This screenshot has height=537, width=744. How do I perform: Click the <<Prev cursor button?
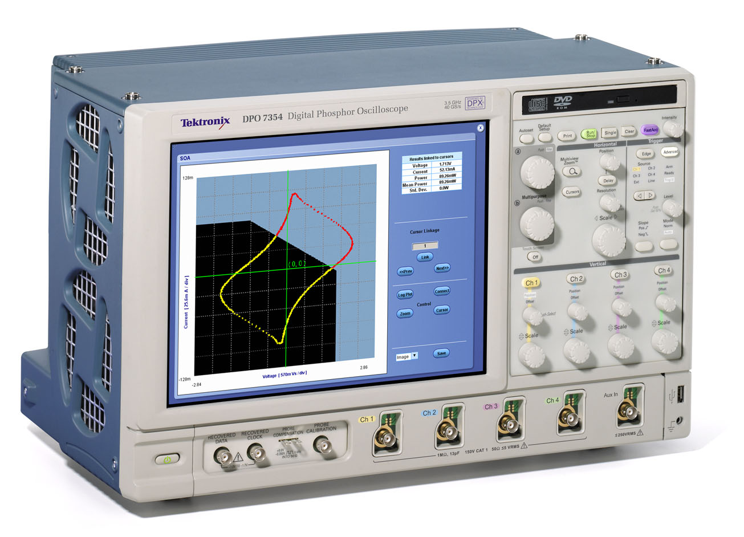(405, 271)
